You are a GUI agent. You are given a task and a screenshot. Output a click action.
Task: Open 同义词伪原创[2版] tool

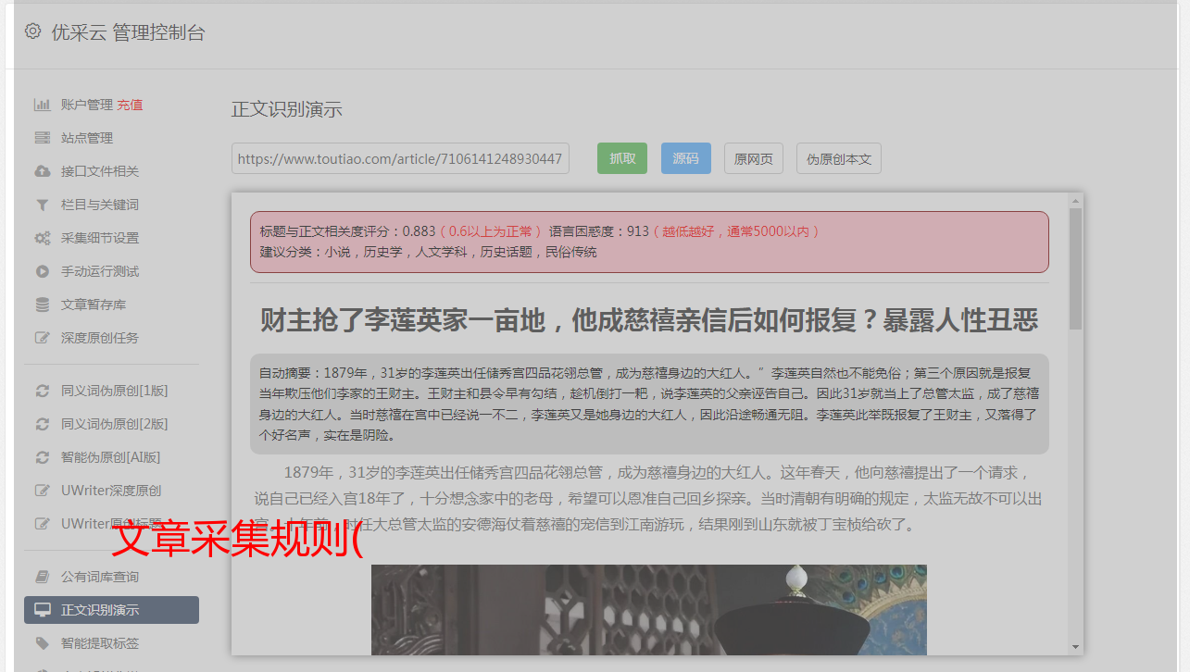click(x=115, y=424)
